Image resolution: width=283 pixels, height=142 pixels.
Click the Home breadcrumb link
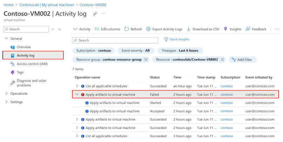(8, 5)
